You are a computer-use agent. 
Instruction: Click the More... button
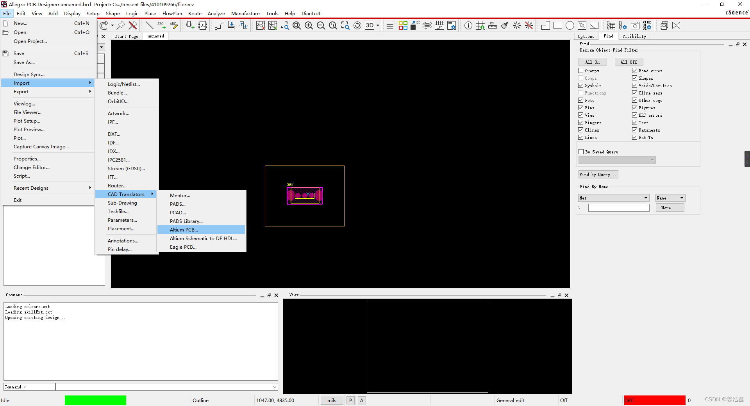[670, 208]
